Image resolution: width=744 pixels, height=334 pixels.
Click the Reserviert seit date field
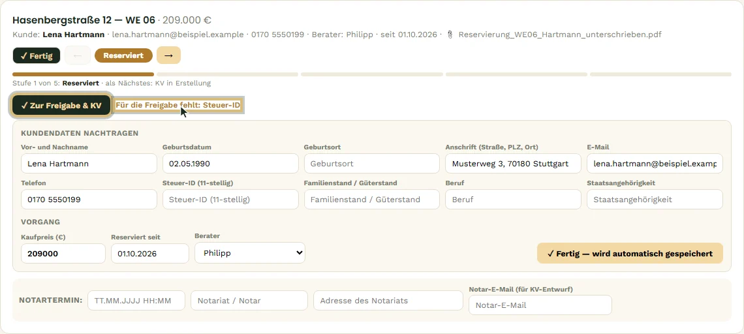(x=150, y=253)
